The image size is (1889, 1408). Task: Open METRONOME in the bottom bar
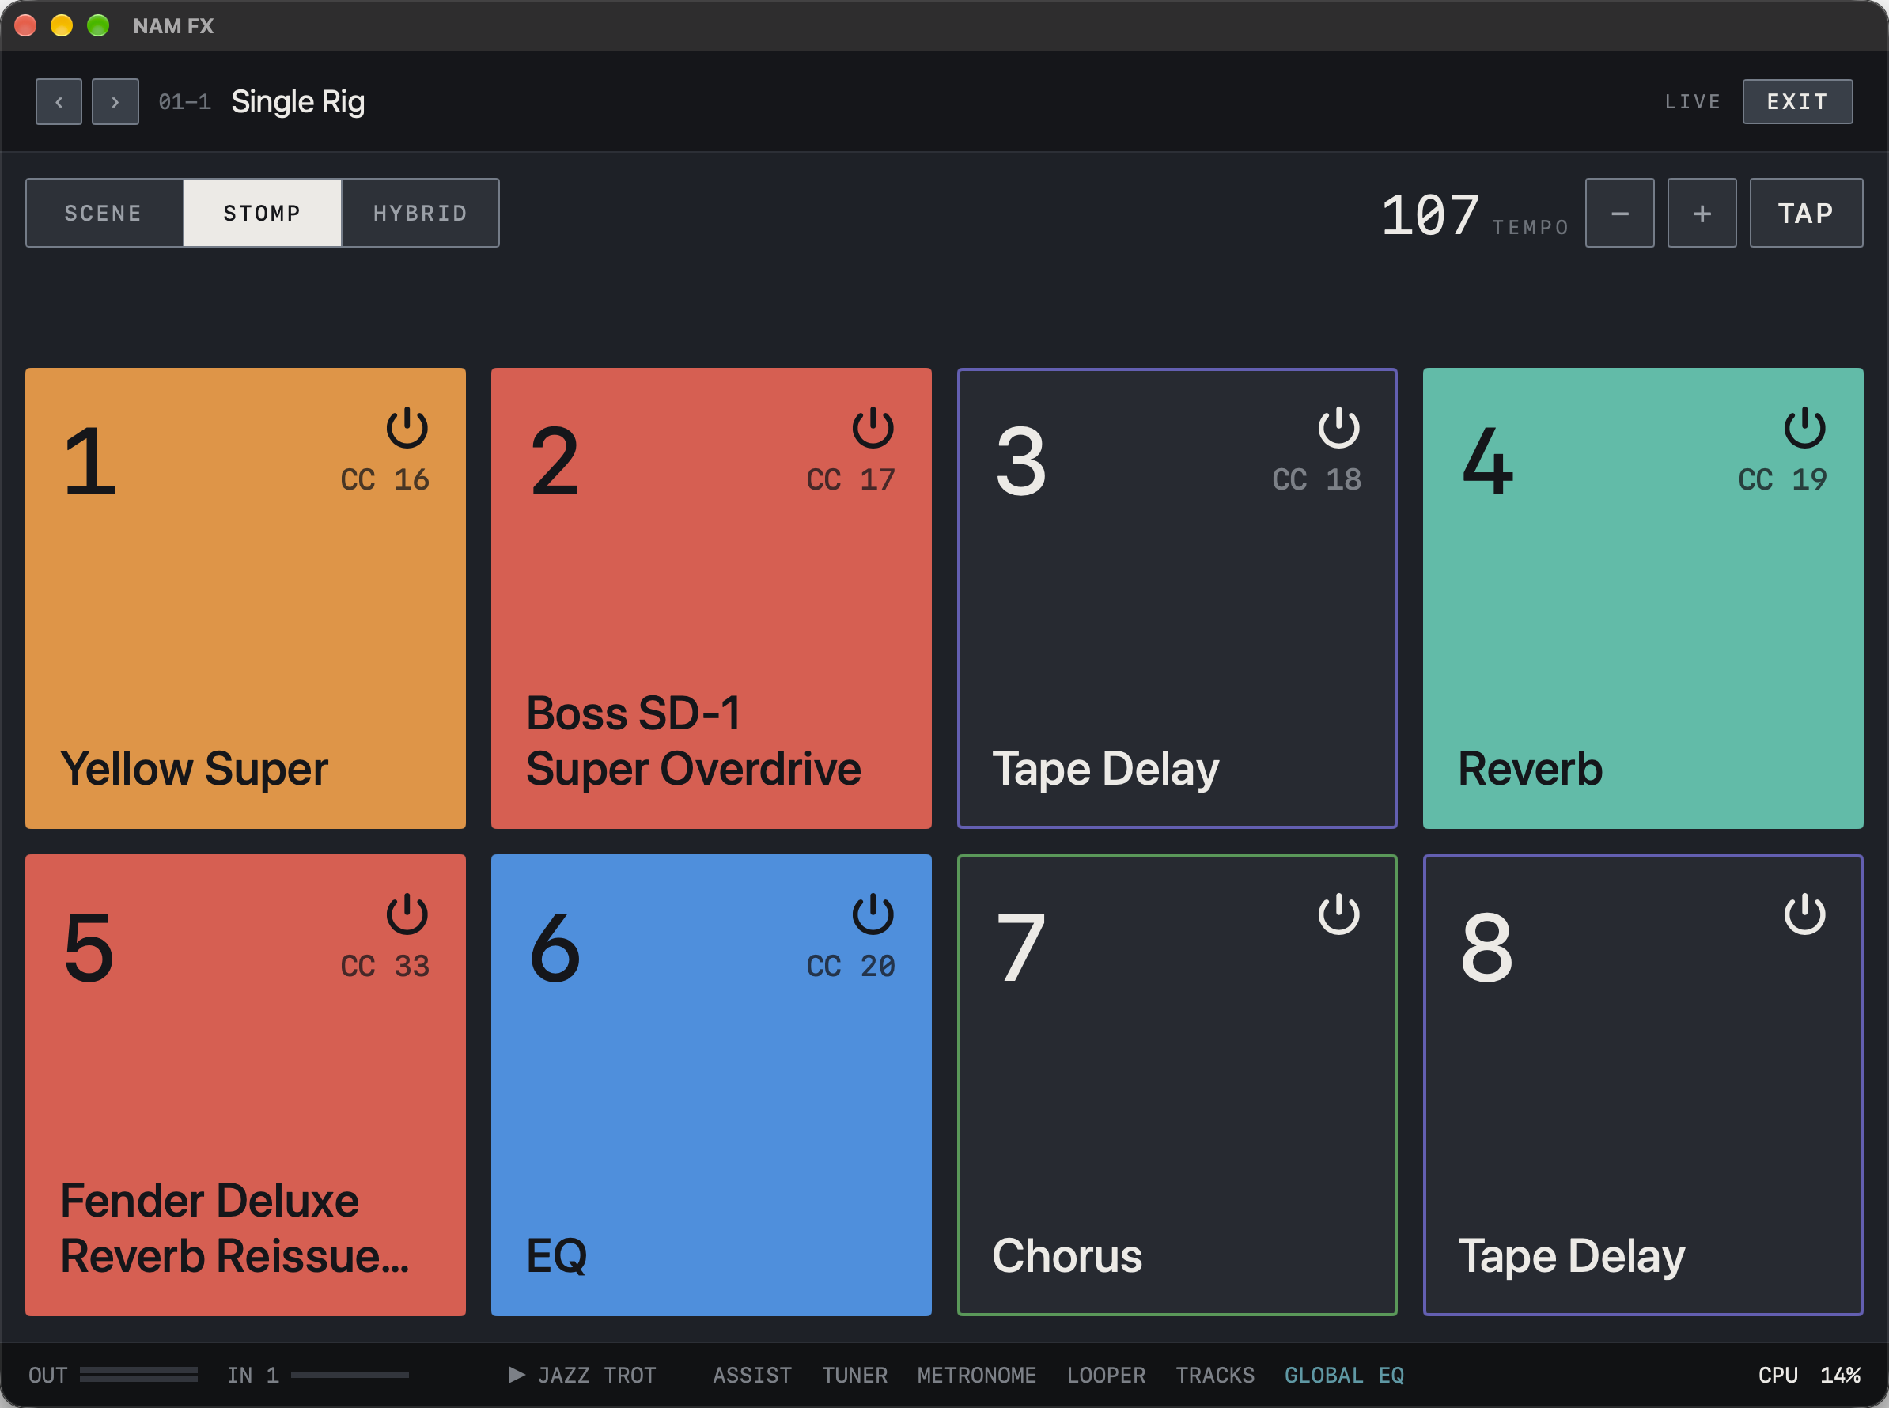point(976,1375)
